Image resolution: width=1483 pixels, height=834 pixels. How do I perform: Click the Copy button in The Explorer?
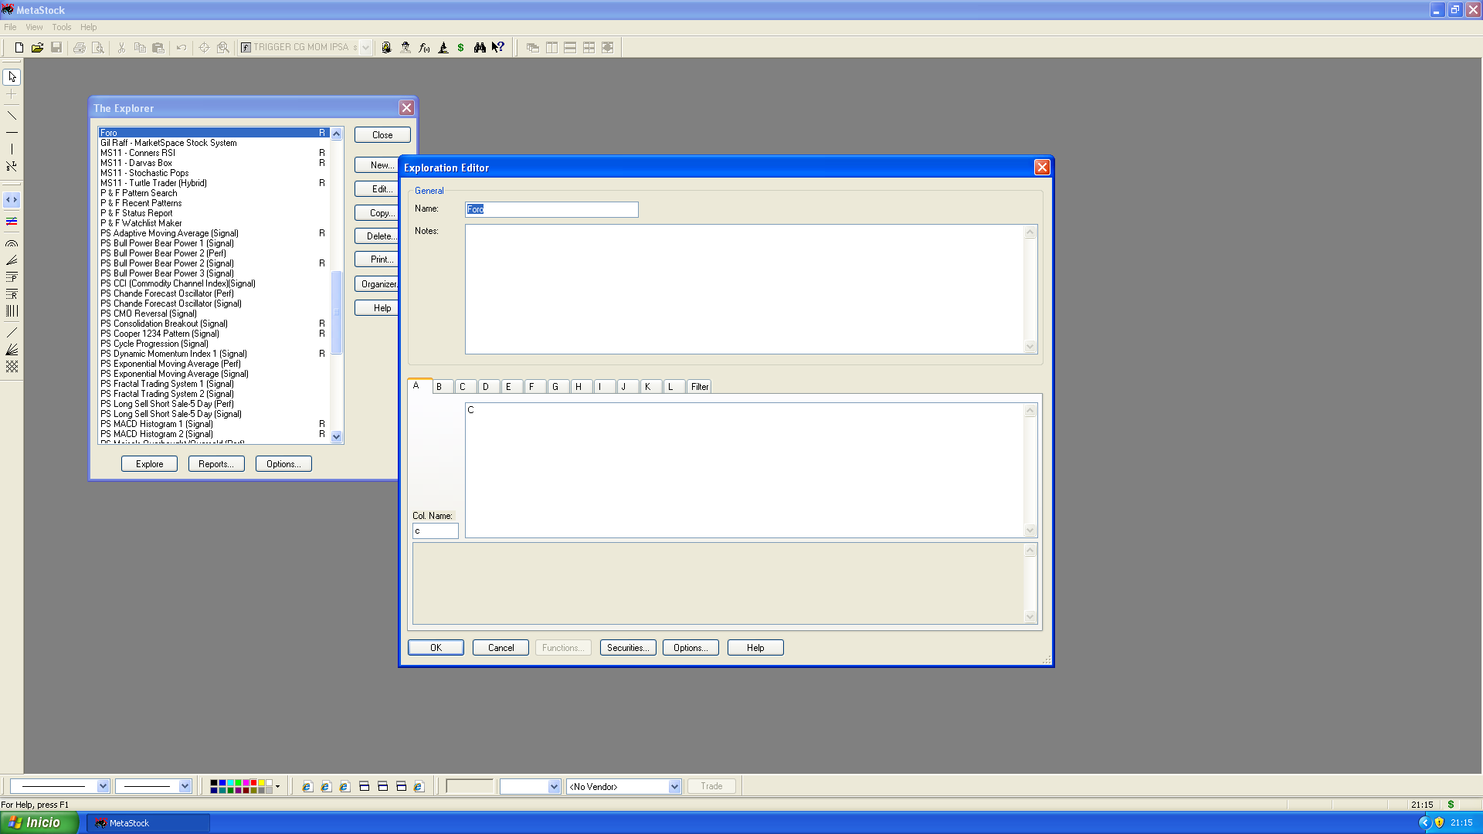[382, 213]
